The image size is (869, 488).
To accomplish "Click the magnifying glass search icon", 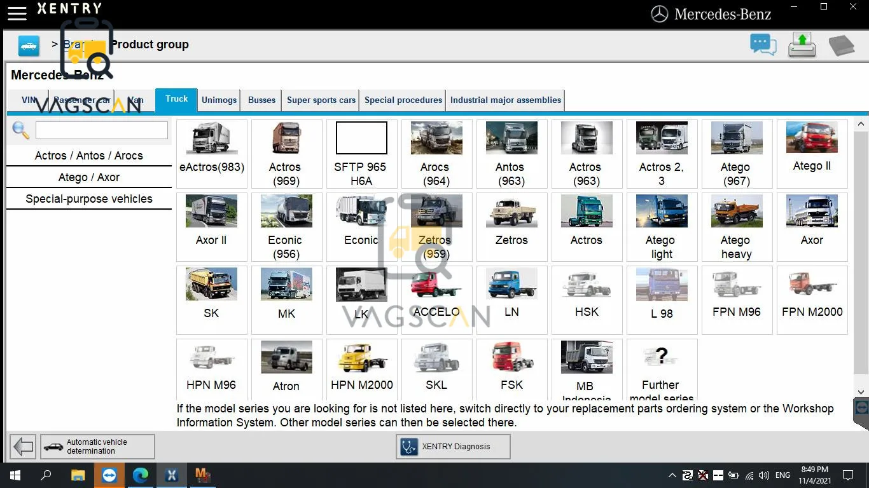I will click(20, 130).
